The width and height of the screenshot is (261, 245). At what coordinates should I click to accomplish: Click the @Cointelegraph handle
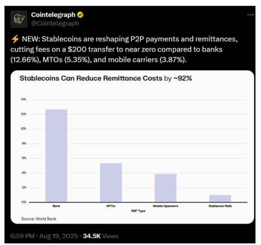tap(55, 23)
